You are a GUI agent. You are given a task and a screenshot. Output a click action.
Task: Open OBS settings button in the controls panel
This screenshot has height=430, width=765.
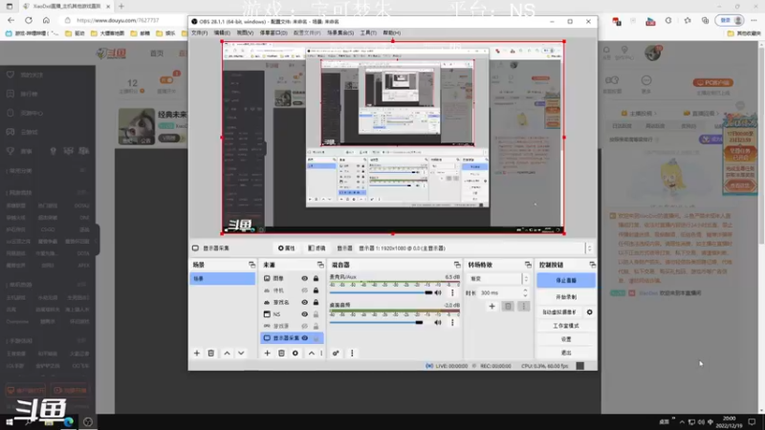pos(566,339)
